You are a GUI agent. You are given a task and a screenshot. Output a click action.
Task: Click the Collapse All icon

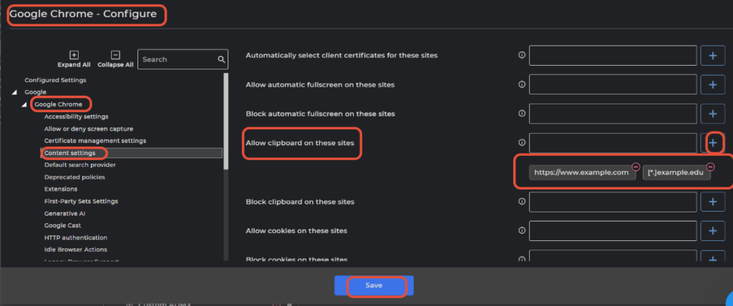tap(115, 54)
